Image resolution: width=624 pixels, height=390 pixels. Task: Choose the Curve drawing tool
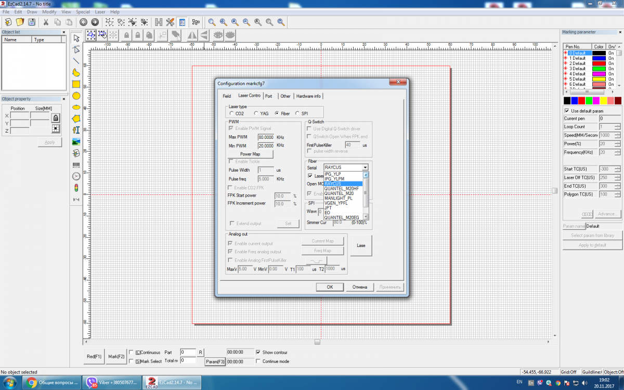76,72
